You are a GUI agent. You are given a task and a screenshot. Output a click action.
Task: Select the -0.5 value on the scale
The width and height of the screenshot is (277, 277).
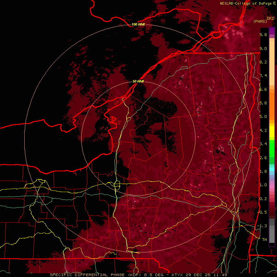click(262, 212)
